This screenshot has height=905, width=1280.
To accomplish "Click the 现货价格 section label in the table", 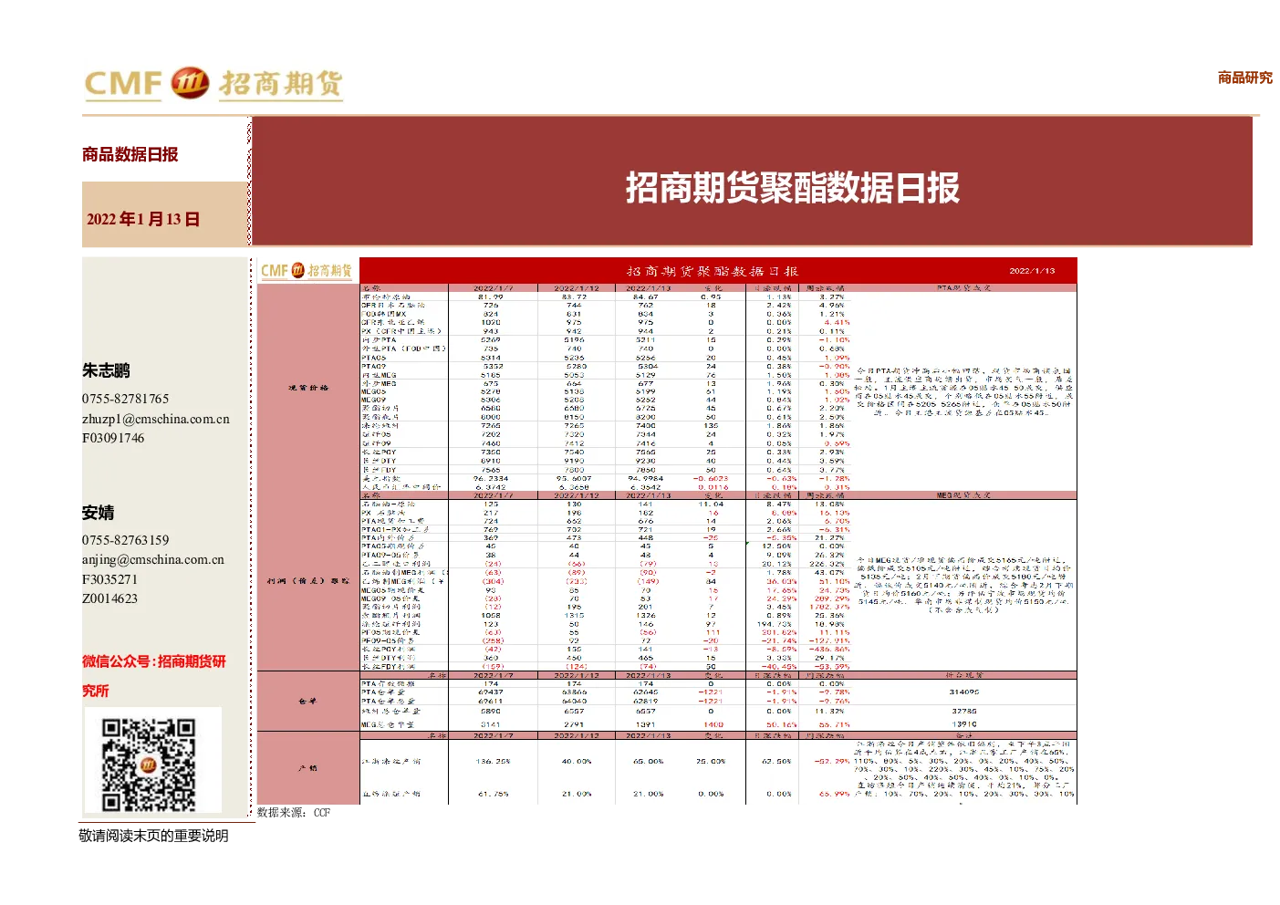I will coord(308,388).
